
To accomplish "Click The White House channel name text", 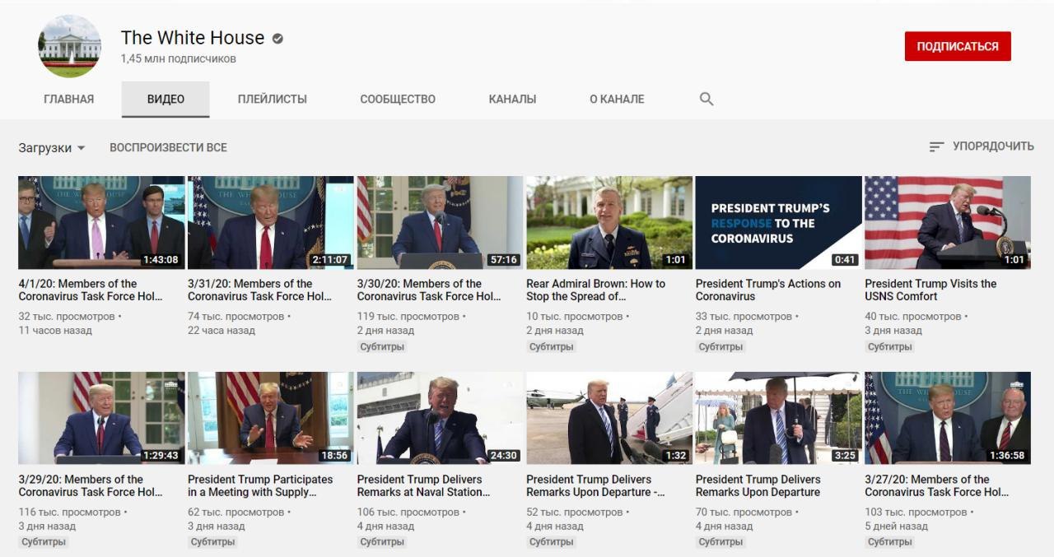I will [x=193, y=38].
